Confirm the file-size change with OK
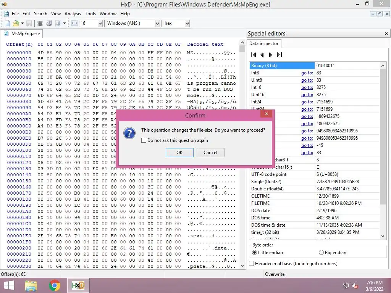 [179, 153]
